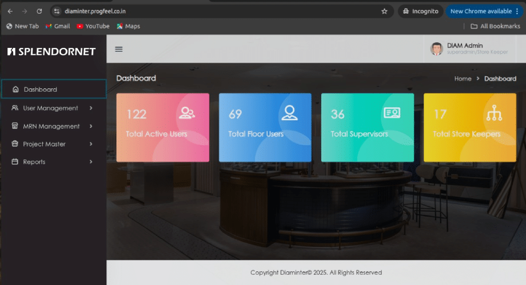Expand the User Management submenu chevron
526x285 pixels.
pos(91,108)
